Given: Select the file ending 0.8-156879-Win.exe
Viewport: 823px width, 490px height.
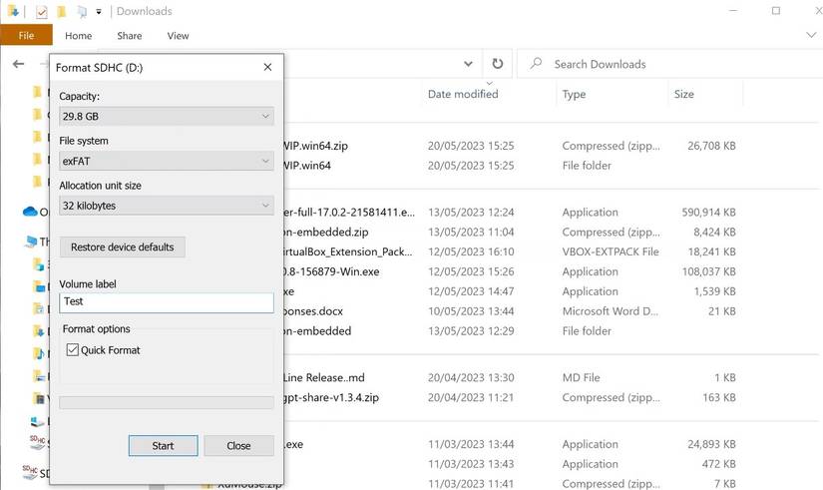Looking at the screenshot, I should (331, 271).
